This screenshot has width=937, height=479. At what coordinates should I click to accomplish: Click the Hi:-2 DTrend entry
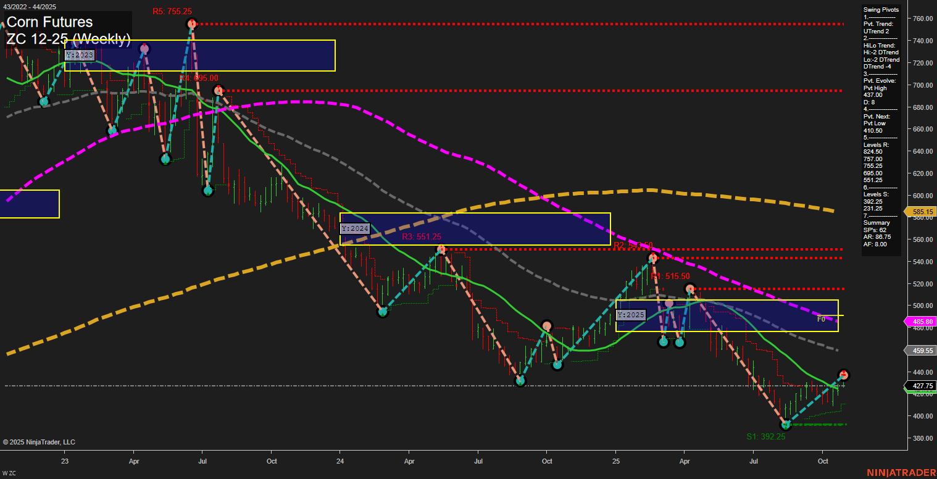pos(882,52)
